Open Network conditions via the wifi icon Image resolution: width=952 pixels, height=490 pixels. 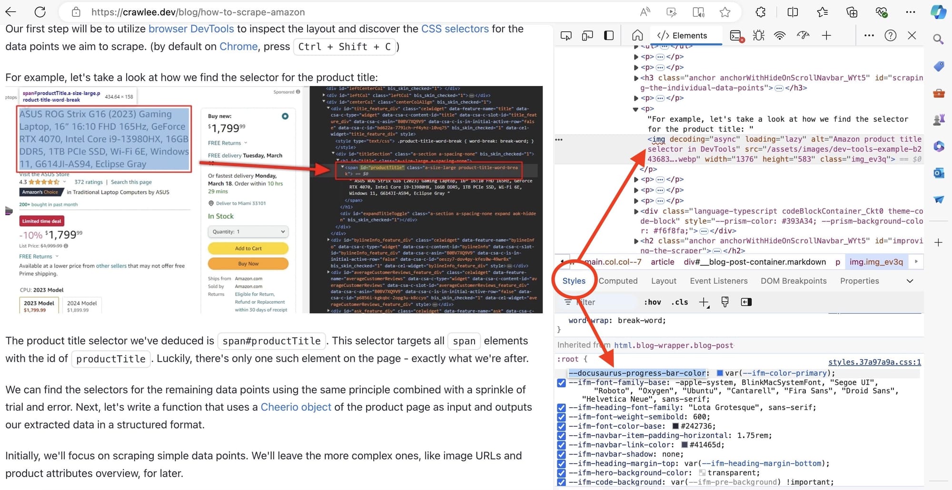tap(780, 35)
